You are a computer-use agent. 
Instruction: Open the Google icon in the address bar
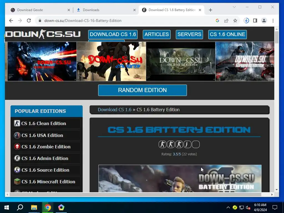point(217,21)
